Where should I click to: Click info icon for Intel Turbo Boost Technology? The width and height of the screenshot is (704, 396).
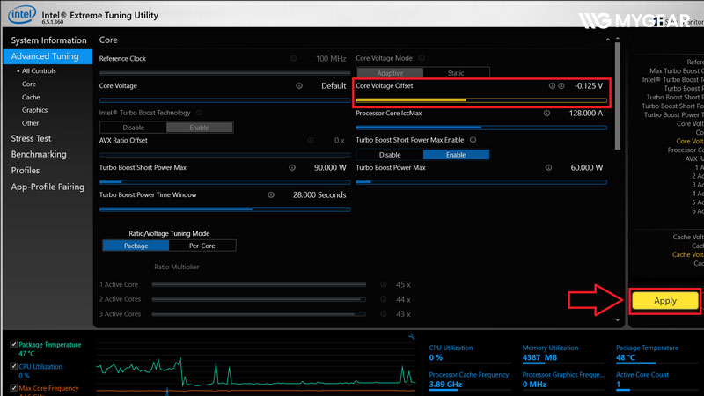(x=200, y=113)
